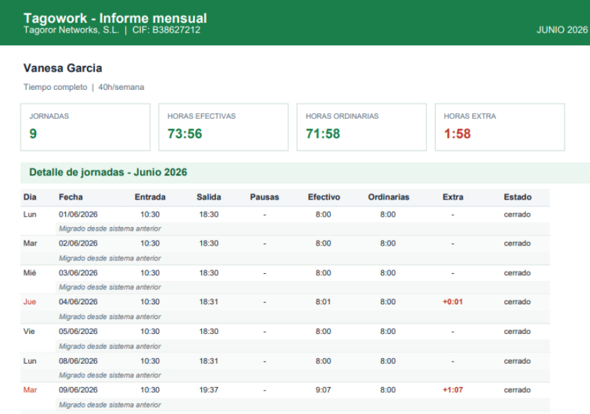Click the 'Tagowork - Informe mensual' title
Screen dimensions: 590x414
115,18
